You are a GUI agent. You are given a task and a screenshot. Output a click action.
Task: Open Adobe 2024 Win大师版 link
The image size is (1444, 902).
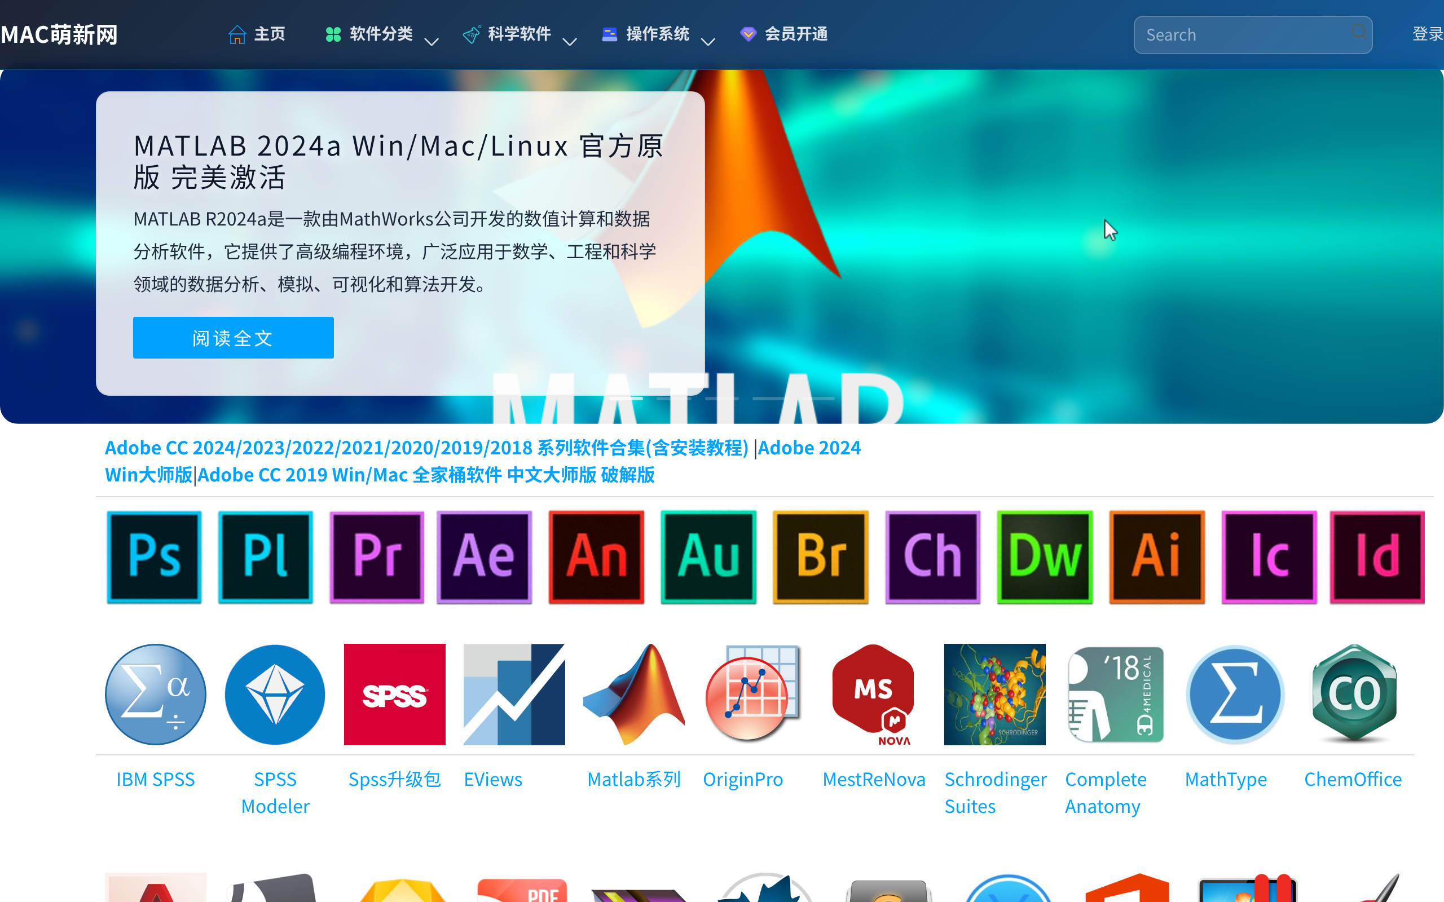483,461
